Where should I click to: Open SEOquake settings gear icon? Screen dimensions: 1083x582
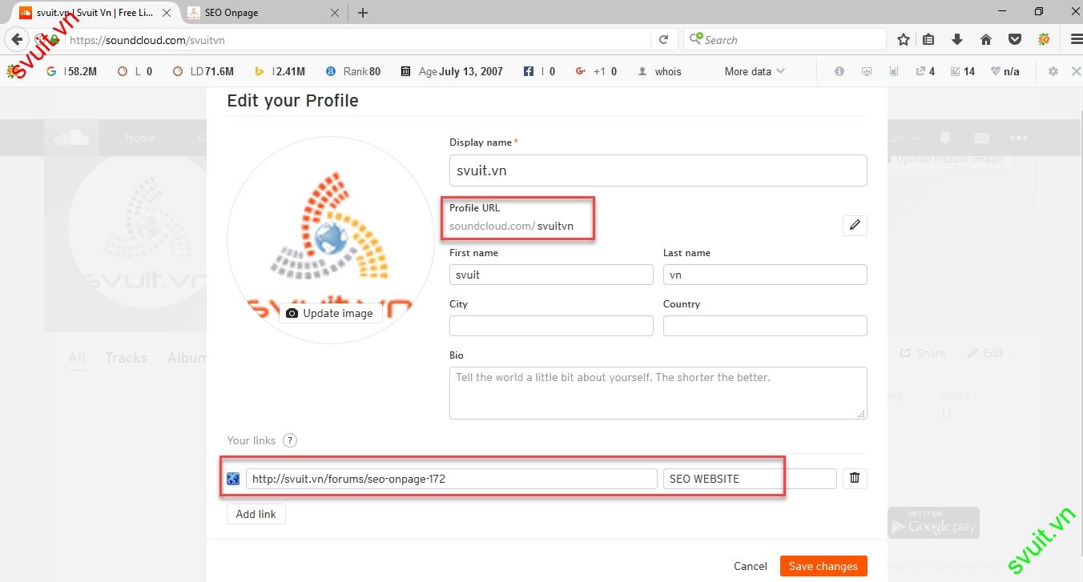(x=1053, y=71)
